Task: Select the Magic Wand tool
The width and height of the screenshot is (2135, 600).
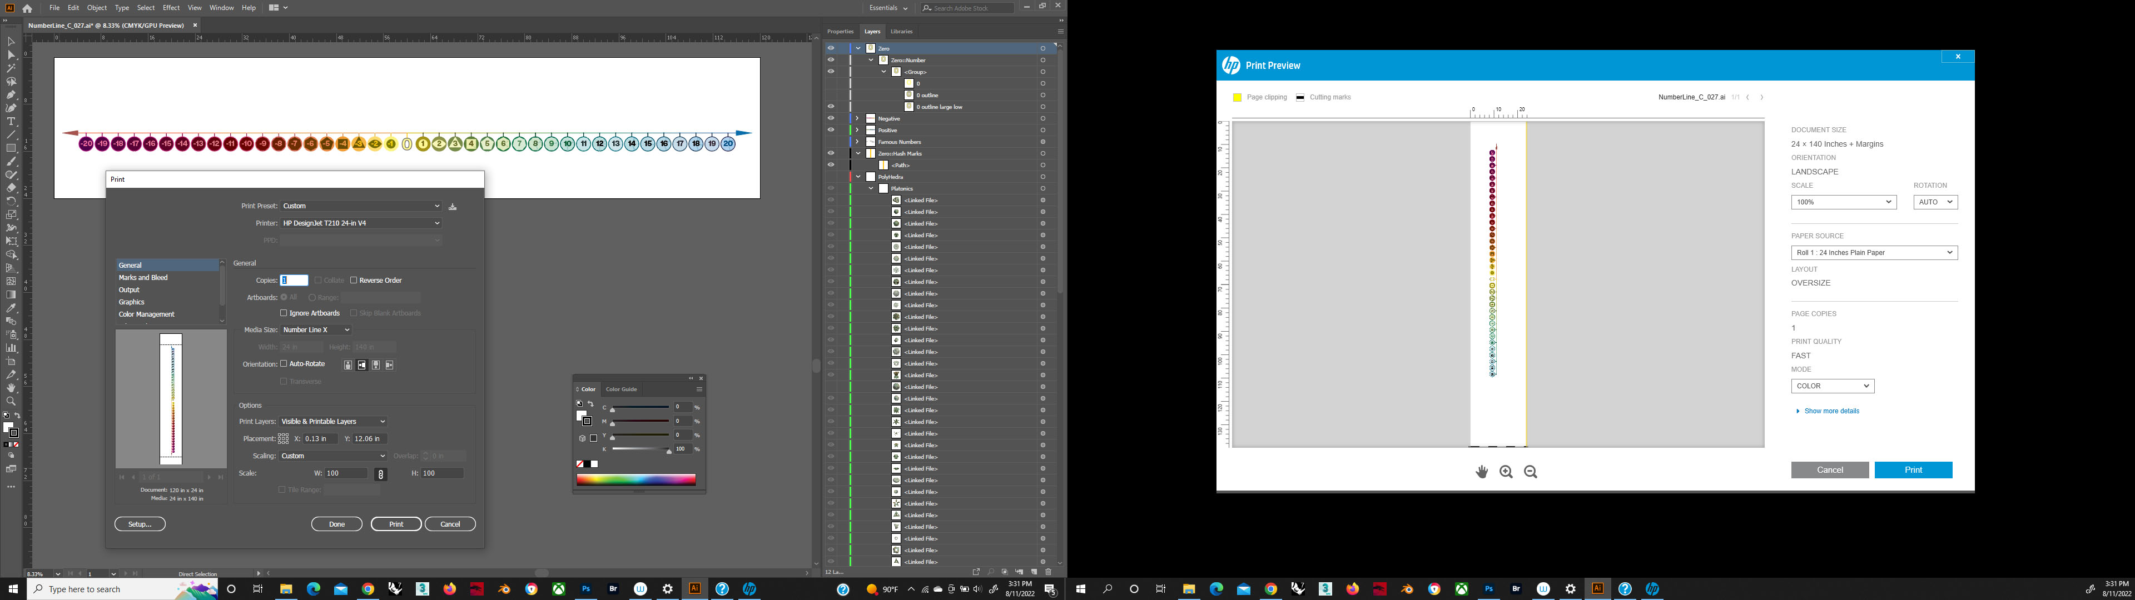Action: pos(11,68)
